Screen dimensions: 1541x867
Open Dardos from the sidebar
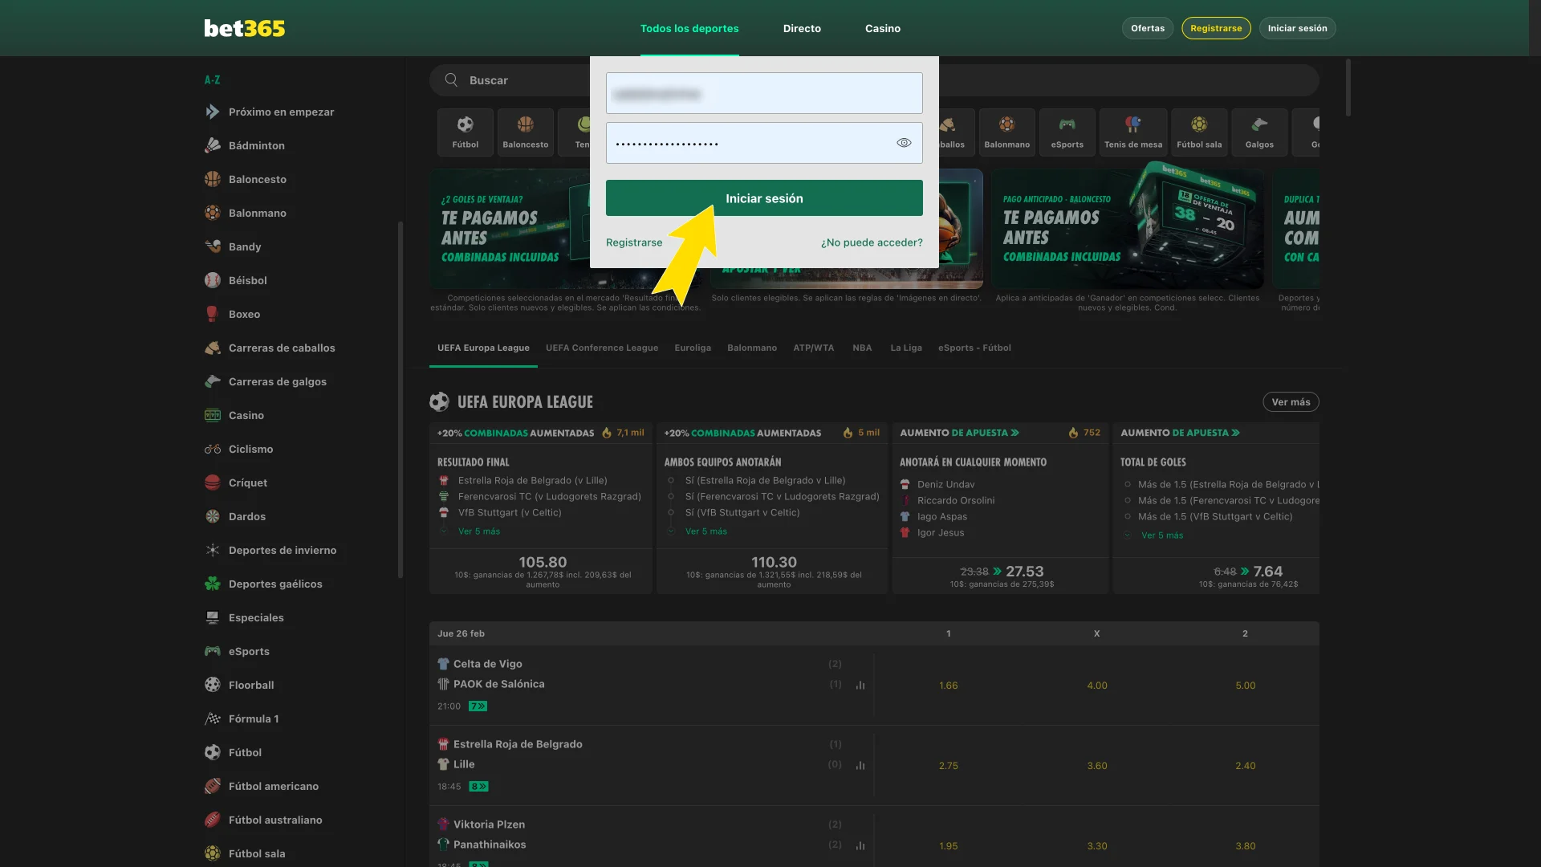pos(247,516)
